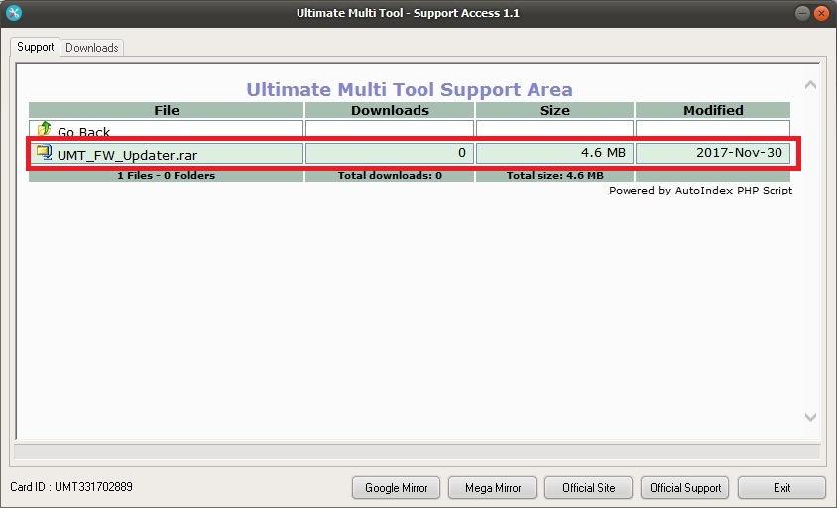Sort by the Modified column header

[713, 110]
